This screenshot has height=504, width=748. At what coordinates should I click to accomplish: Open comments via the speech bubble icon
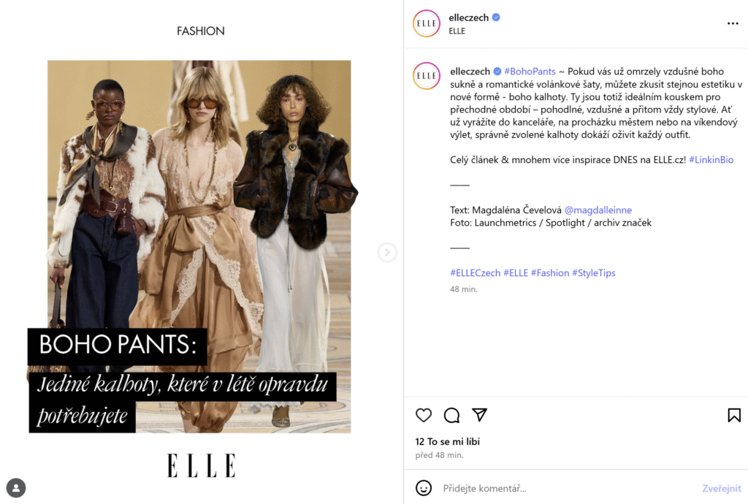point(451,416)
